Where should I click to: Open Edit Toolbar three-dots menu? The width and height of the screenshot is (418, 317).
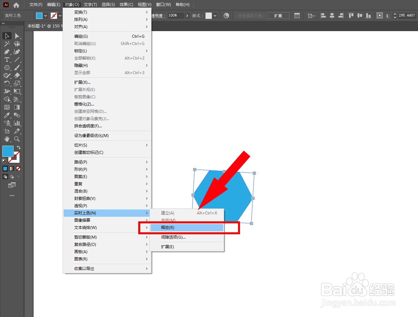pos(12,196)
